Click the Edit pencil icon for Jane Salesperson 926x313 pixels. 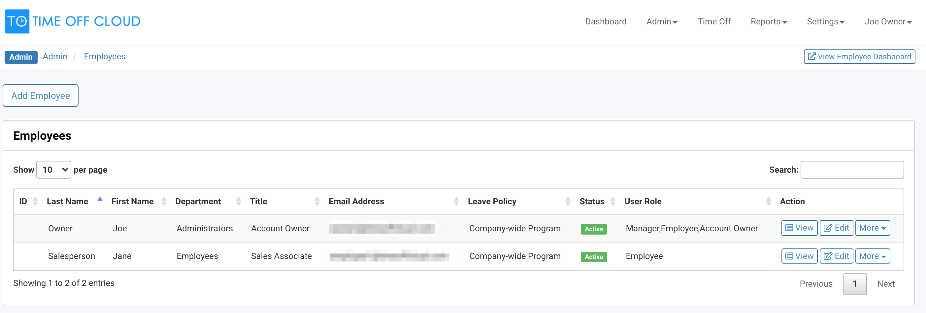coord(829,256)
